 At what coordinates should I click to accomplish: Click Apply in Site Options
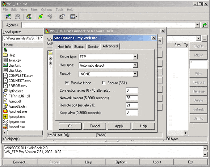[119, 126]
